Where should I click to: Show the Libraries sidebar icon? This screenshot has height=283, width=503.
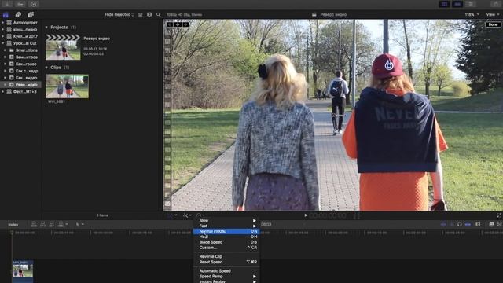click(6, 14)
